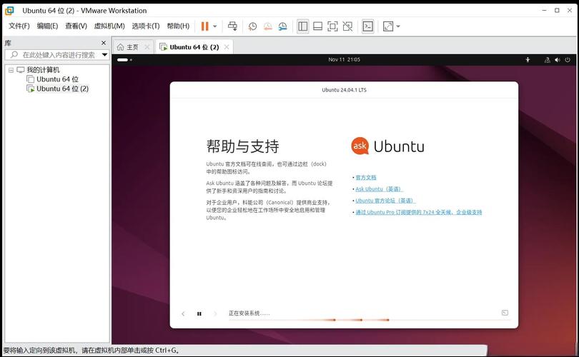579x357 pixels.
Task: Open the 帮助(H) menu
Action: pyautogui.click(x=178, y=26)
